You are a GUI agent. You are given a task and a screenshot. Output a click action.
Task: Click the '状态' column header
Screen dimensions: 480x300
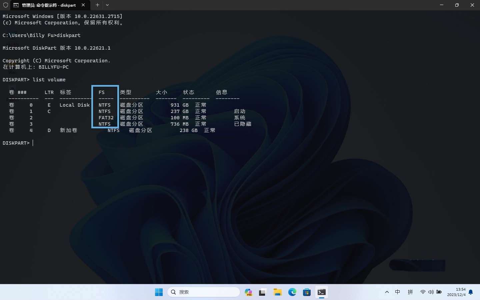pos(189,92)
